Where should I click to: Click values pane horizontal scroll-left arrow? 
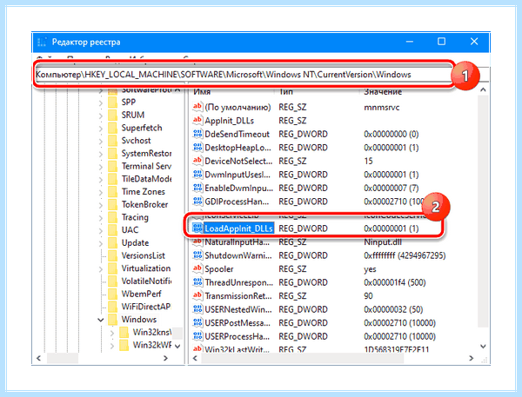[x=195, y=358]
